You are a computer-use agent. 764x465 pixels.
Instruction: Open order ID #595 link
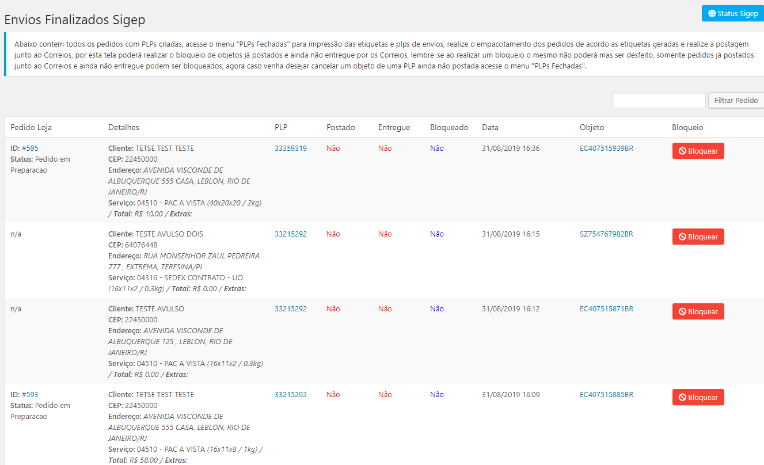[x=30, y=148]
